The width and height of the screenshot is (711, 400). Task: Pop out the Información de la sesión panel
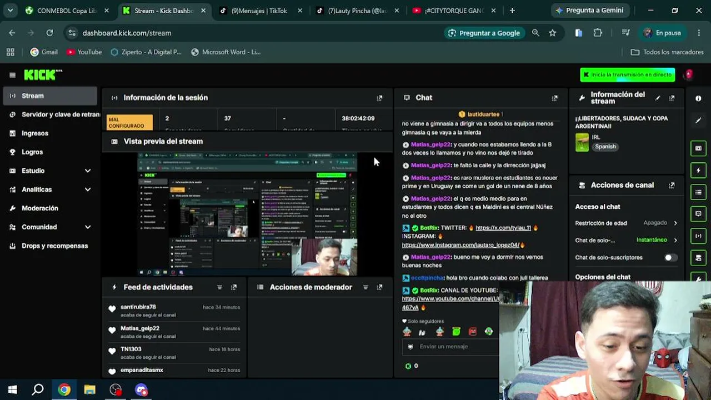[x=379, y=98]
